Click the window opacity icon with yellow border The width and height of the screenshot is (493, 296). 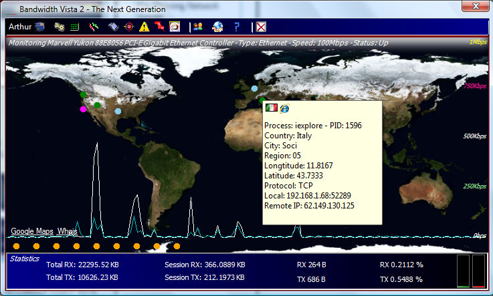[175, 27]
